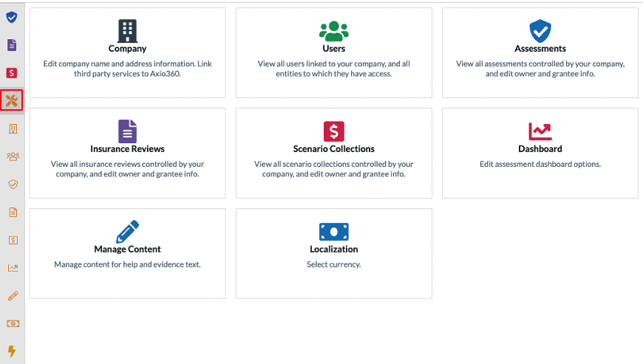The width and height of the screenshot is (643, 364).
Task: Open the orange chart line sidebar icon
Action: point(13,268)
